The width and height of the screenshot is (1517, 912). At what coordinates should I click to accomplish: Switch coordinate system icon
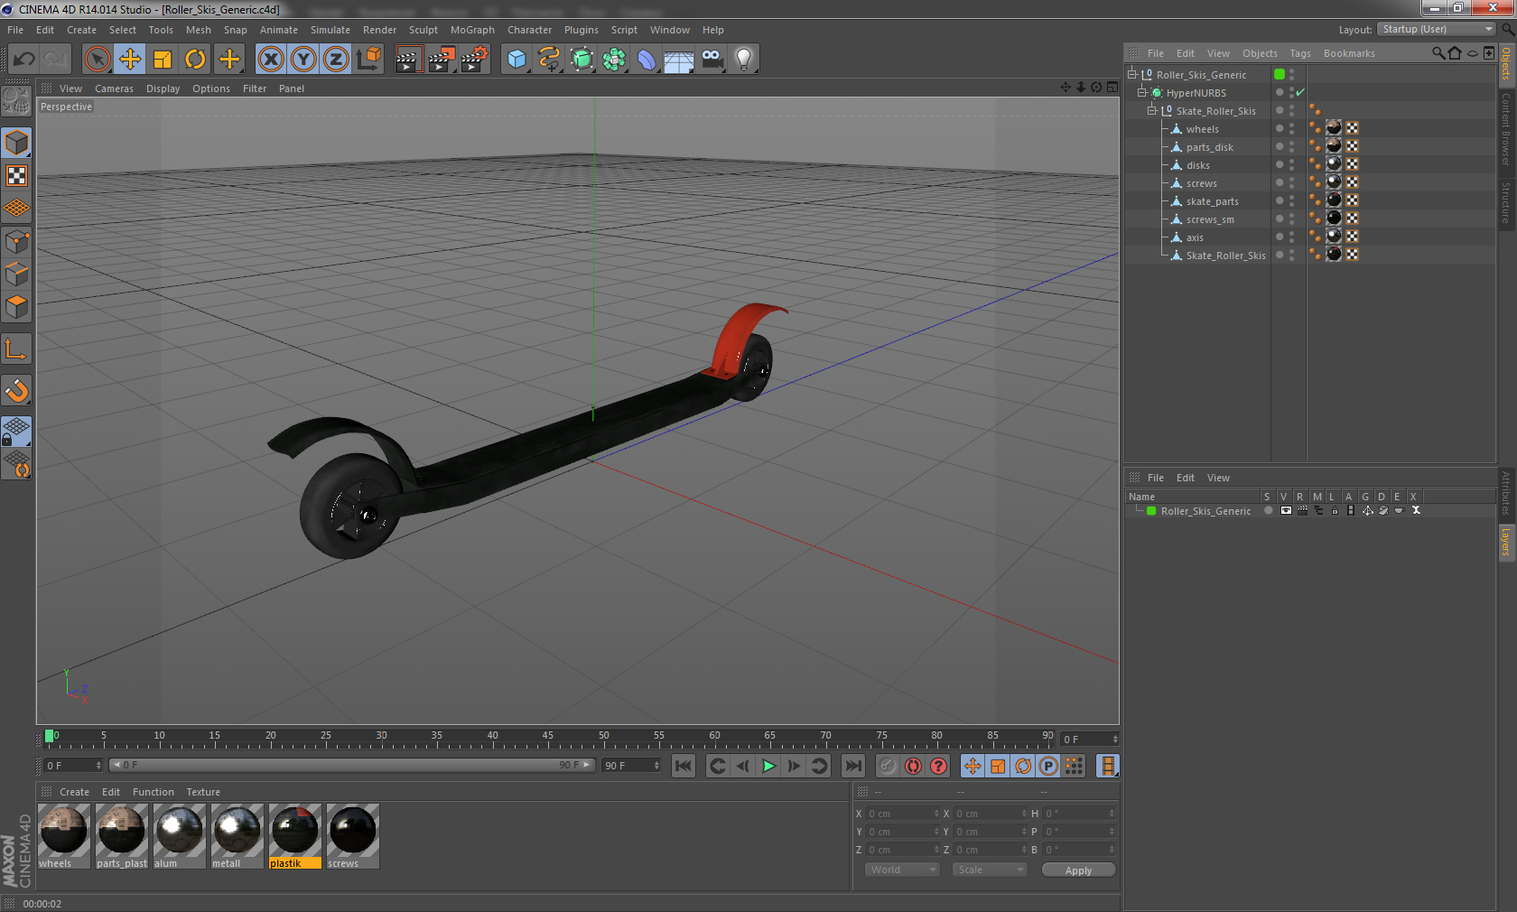click(x=368, y=60)
